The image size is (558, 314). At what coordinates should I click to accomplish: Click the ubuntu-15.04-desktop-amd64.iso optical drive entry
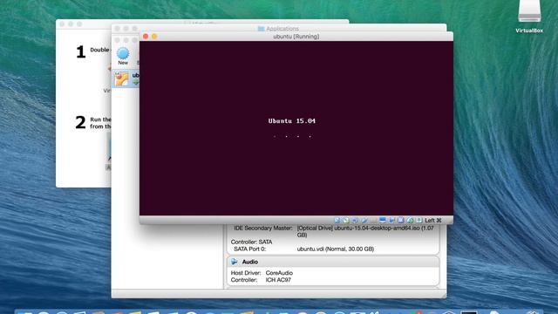click(365, 231)
